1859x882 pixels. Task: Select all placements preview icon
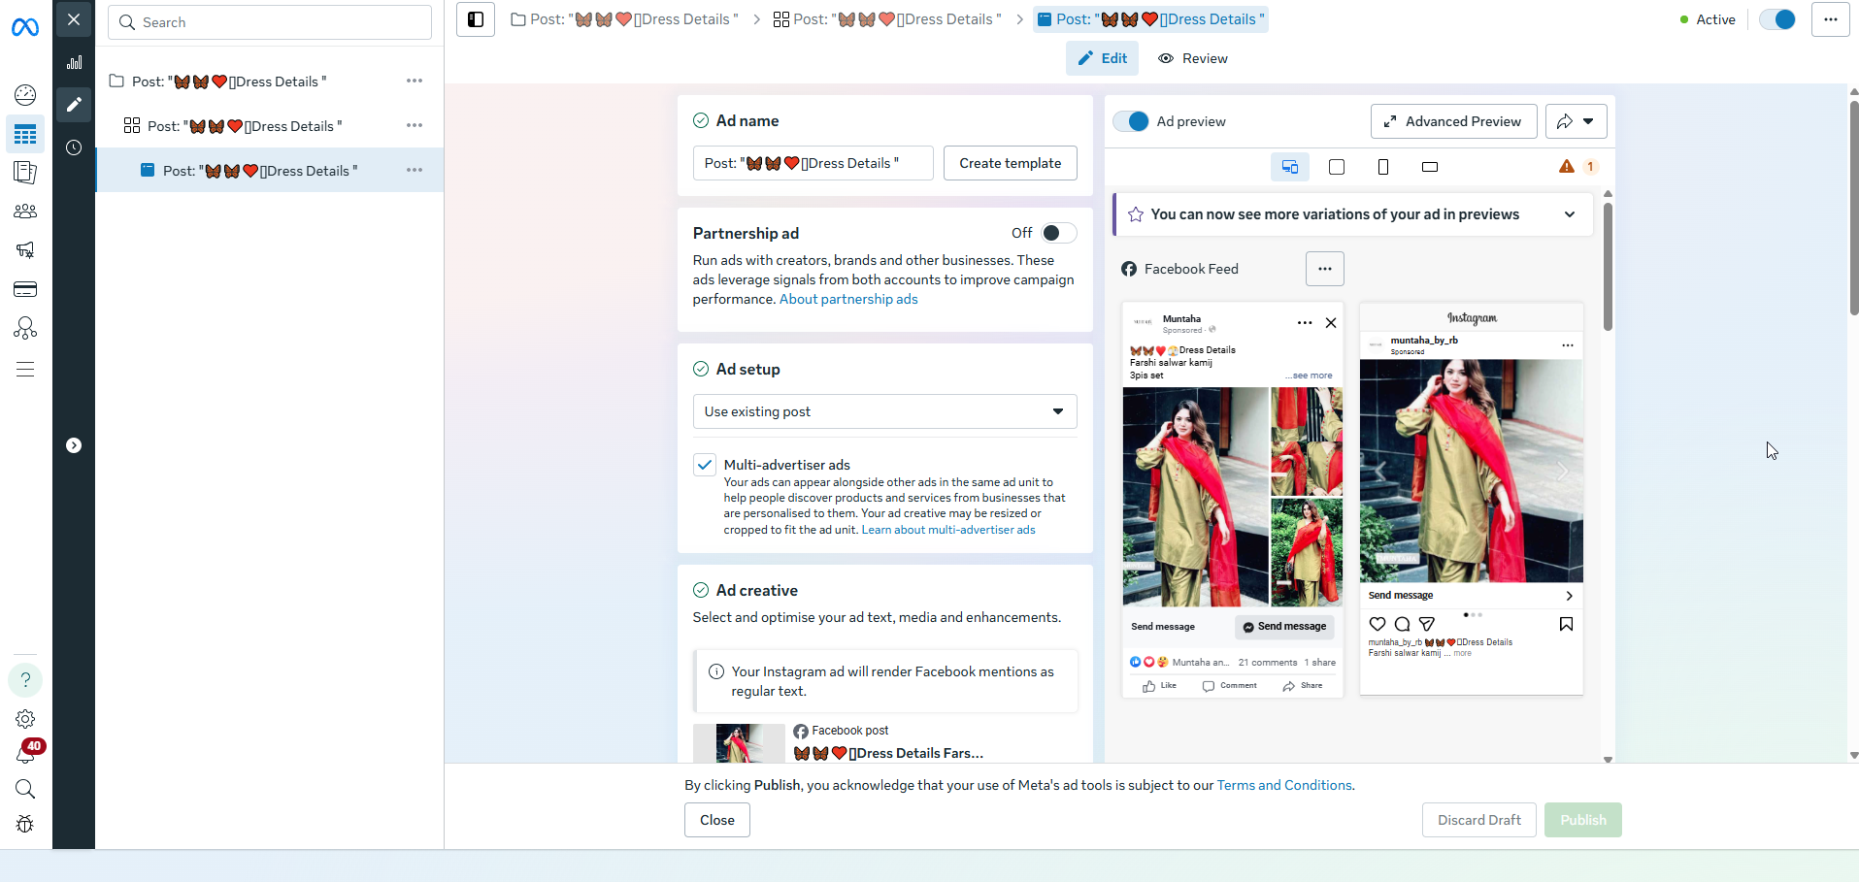click(1290, 167)
